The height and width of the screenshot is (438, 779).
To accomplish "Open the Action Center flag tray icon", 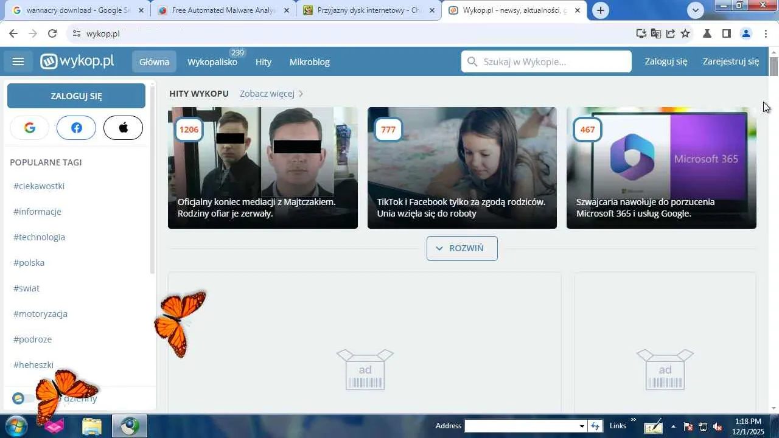I will (688, 426).
